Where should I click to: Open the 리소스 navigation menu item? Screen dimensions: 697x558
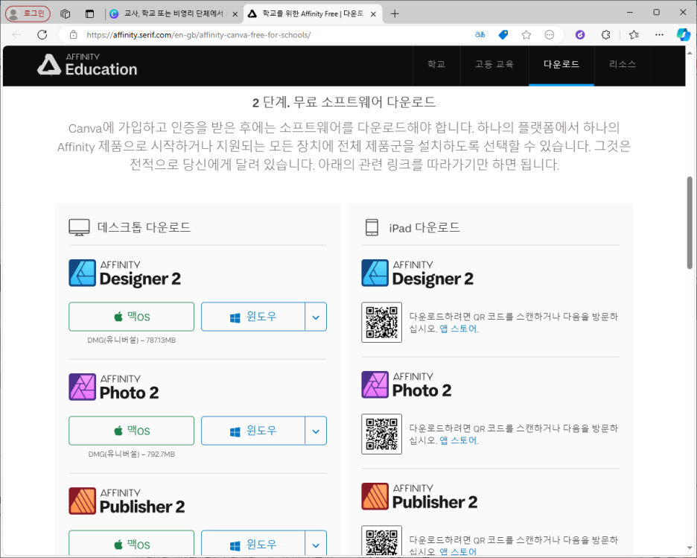click(623, 65)
